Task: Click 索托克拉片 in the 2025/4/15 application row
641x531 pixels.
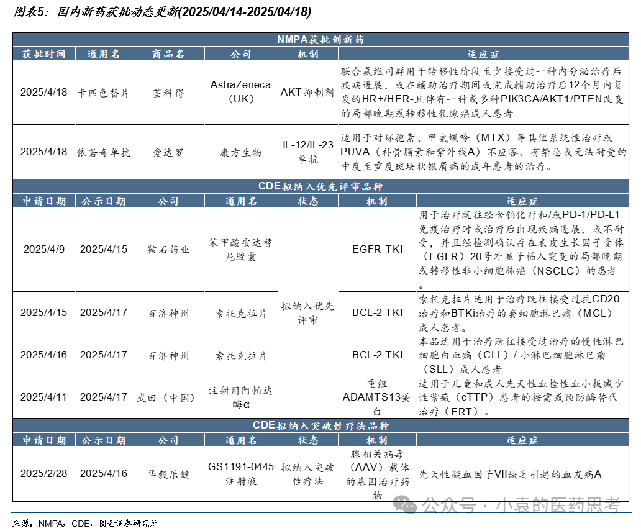Action: pos(241,313)
